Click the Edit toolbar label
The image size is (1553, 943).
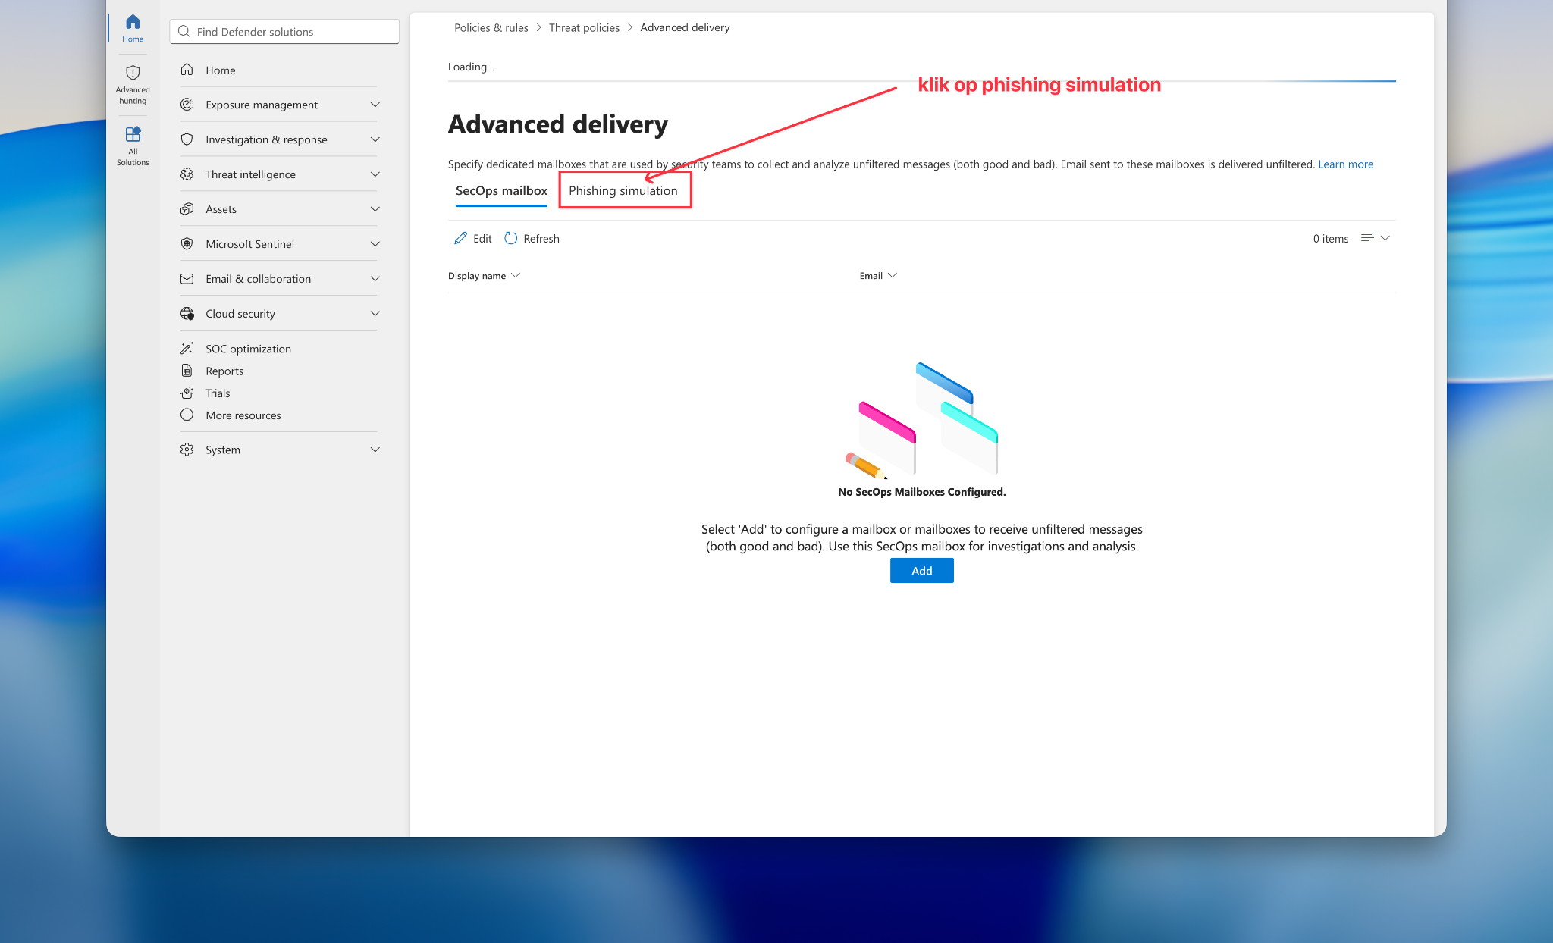coord(482,239)
